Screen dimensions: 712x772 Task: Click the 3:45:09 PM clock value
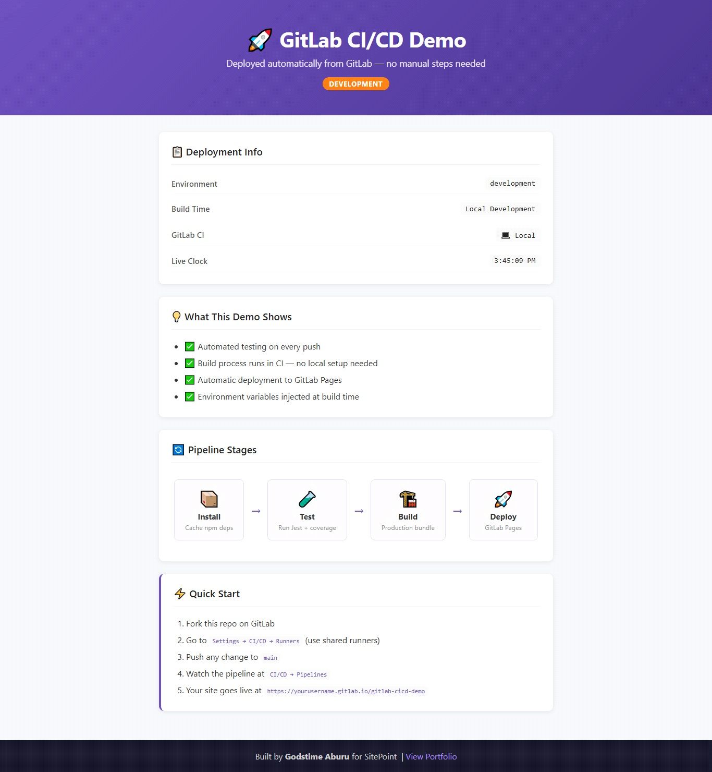pos(515,260)
